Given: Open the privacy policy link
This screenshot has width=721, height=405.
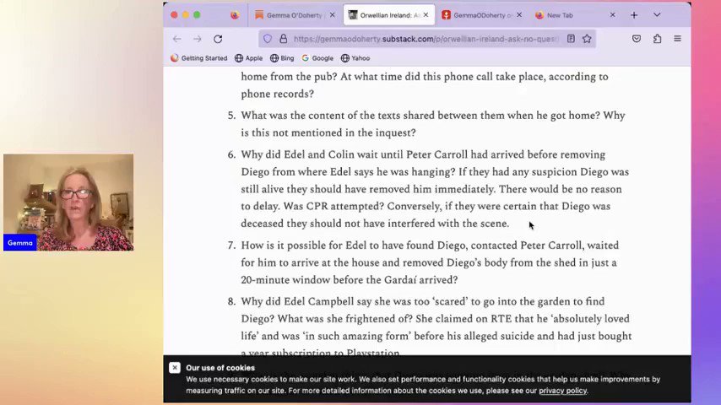Looking at the screenshot, I should (563, 391).
